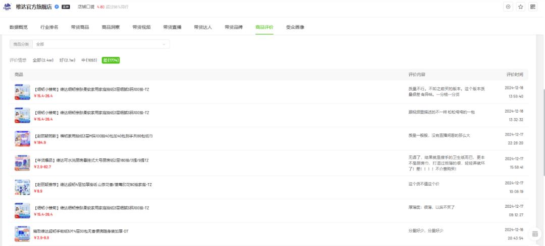Open the 数据概览 tab
Screen dimensions: 545x246
(x=19, y=27)
